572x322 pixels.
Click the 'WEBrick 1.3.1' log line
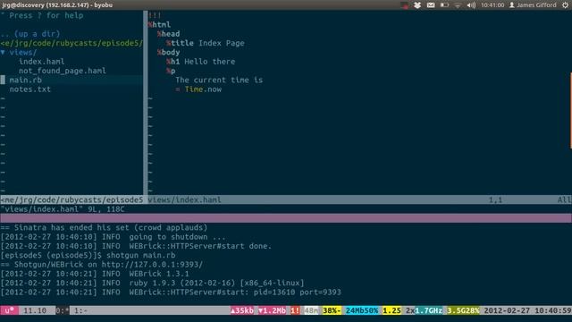tap(95, 274)
